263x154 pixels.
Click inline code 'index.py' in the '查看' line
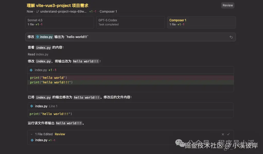click(x=43, y=48)
